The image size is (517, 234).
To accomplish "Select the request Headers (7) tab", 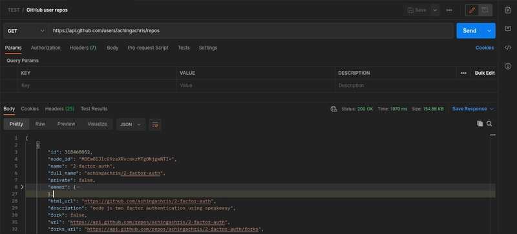I will (x=83, y=48).
